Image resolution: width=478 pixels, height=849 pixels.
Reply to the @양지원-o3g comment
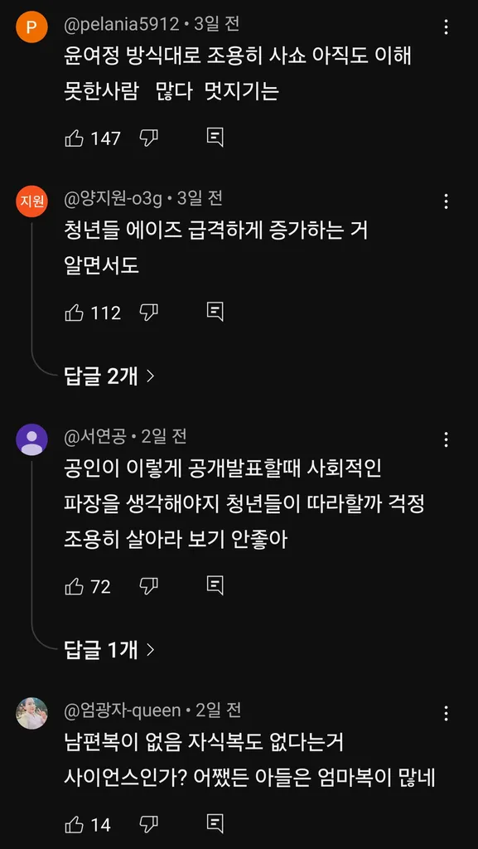click(215, 313)
